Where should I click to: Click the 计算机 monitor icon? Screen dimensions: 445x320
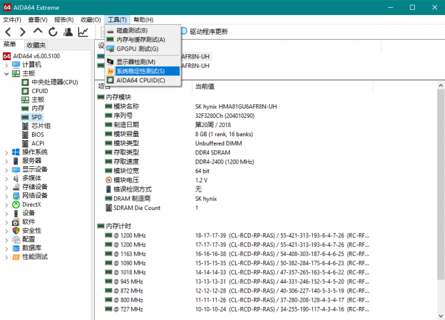pyautogui.click(x=16, y=65)
